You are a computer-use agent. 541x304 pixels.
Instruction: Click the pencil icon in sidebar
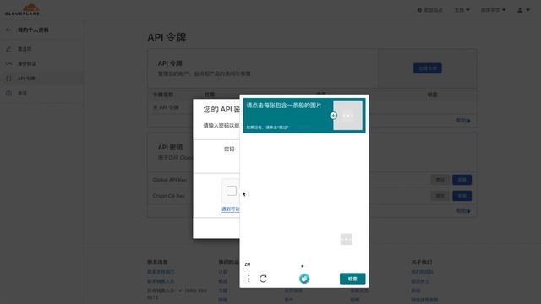(8, 49)
